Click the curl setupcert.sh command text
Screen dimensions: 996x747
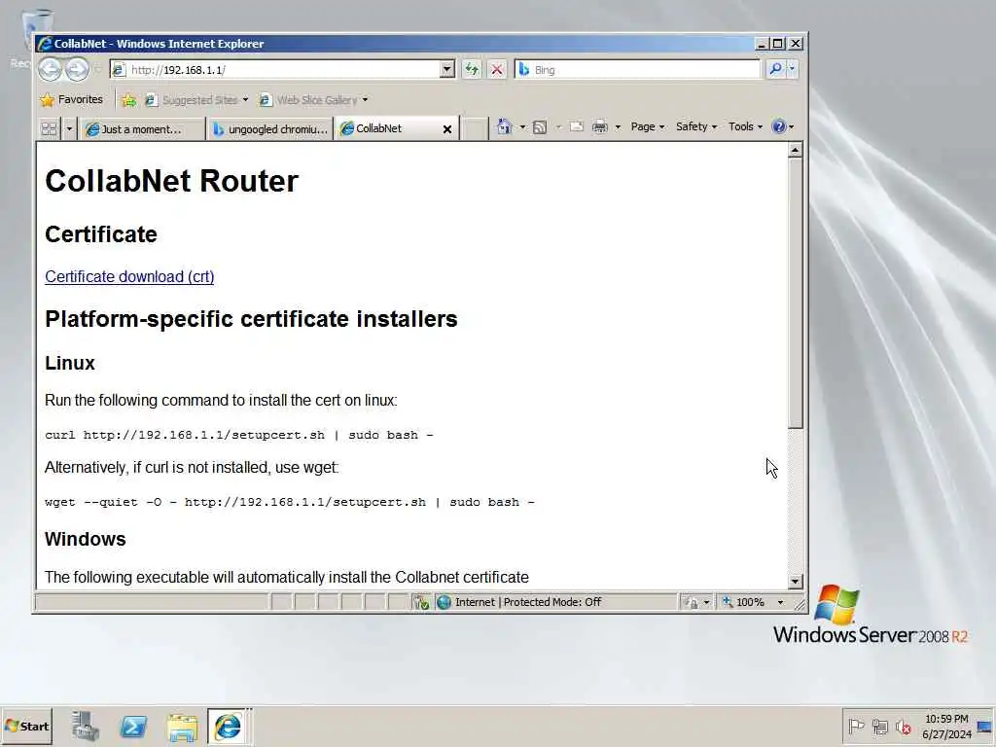click(x=239, y=435)
